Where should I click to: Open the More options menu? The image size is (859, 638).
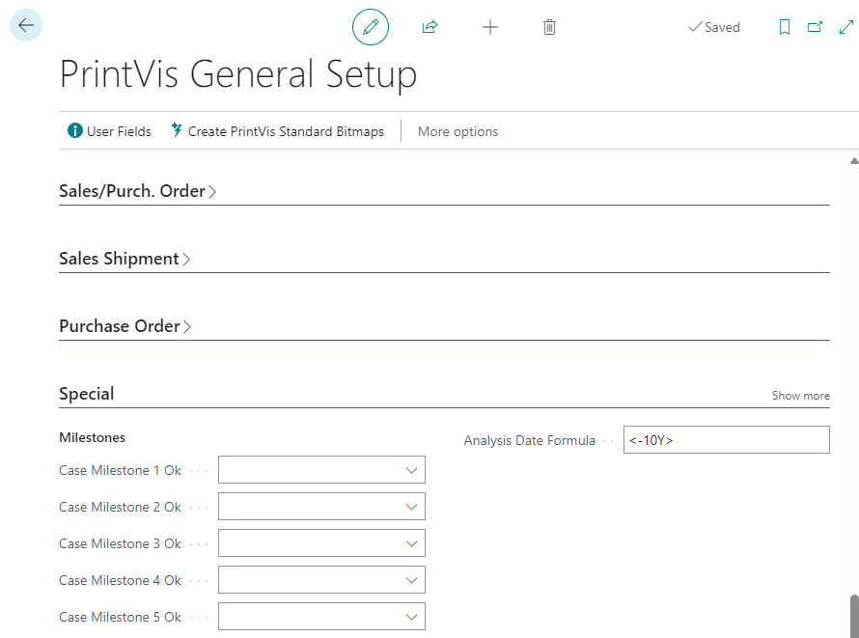tap(457, 131)
